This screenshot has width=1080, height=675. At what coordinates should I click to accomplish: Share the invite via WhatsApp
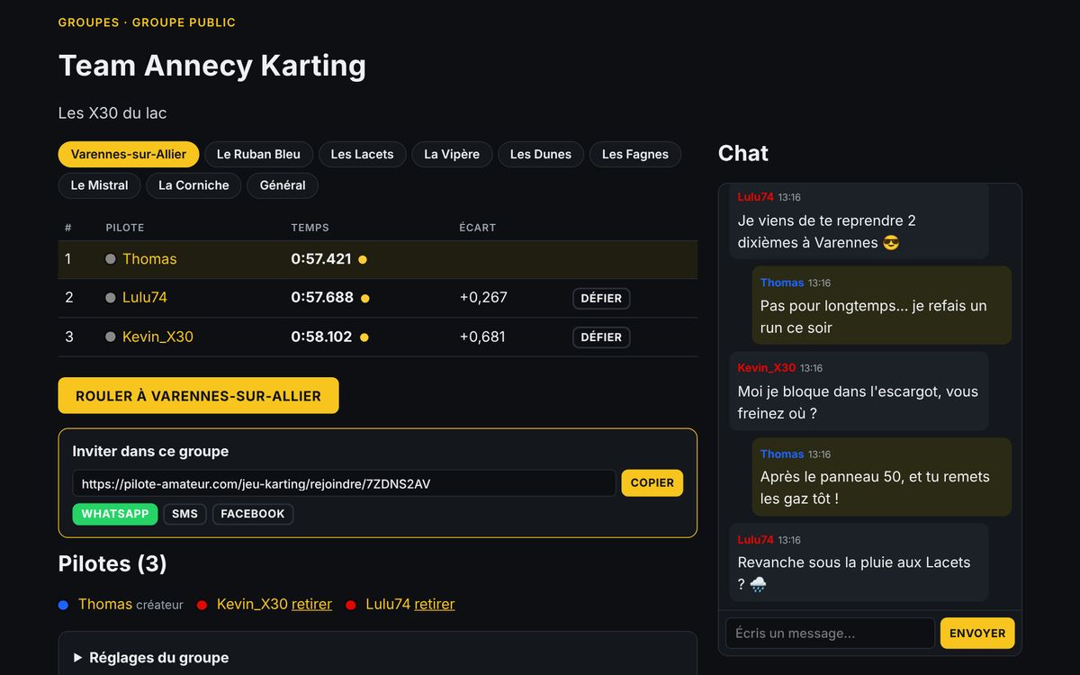(x=115, y=514)
